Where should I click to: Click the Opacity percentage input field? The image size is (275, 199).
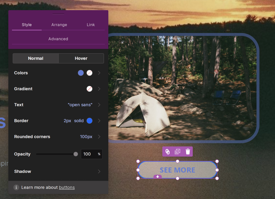coord(92,154)
